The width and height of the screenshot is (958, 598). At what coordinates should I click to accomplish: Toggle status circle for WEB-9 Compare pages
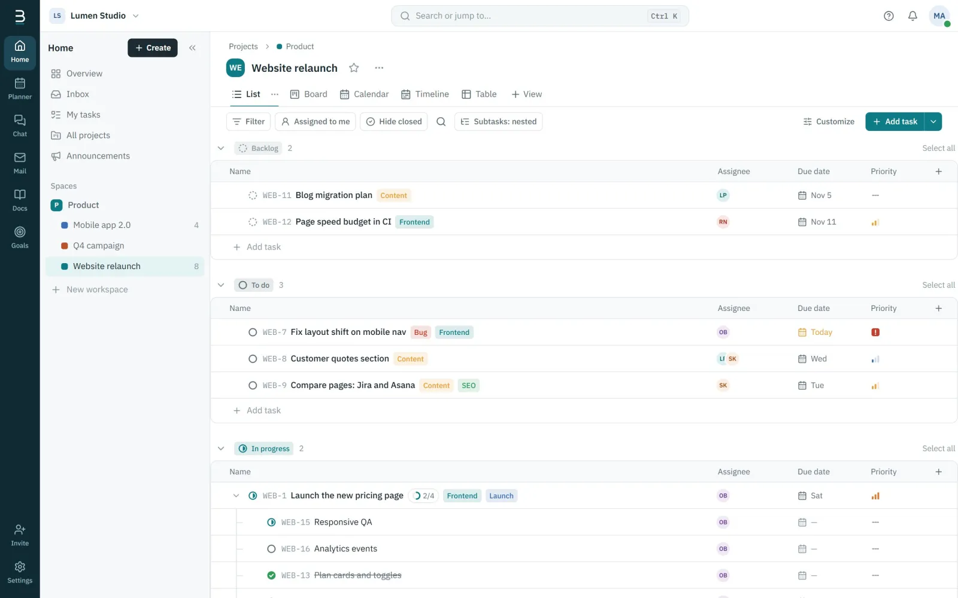pos(253,386)
